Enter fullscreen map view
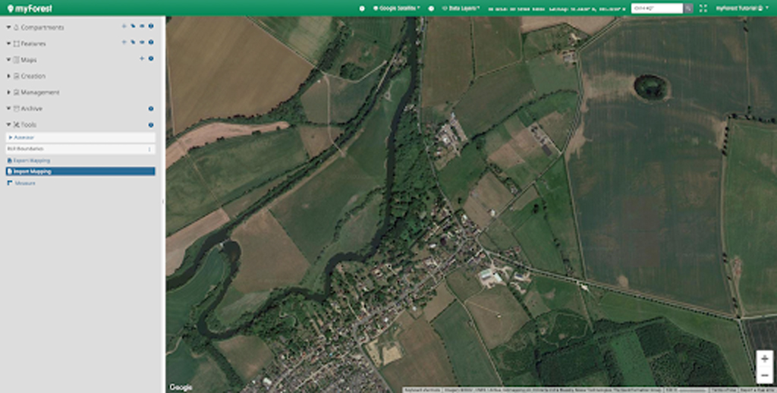Screen dimensions: 777x393 point(703,8)
